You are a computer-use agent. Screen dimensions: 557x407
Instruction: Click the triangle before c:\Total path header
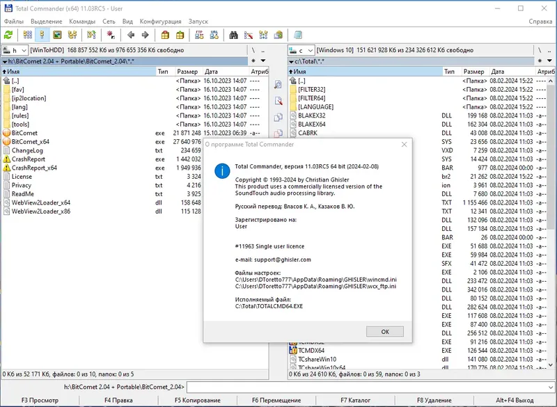(x=291, y=62)
